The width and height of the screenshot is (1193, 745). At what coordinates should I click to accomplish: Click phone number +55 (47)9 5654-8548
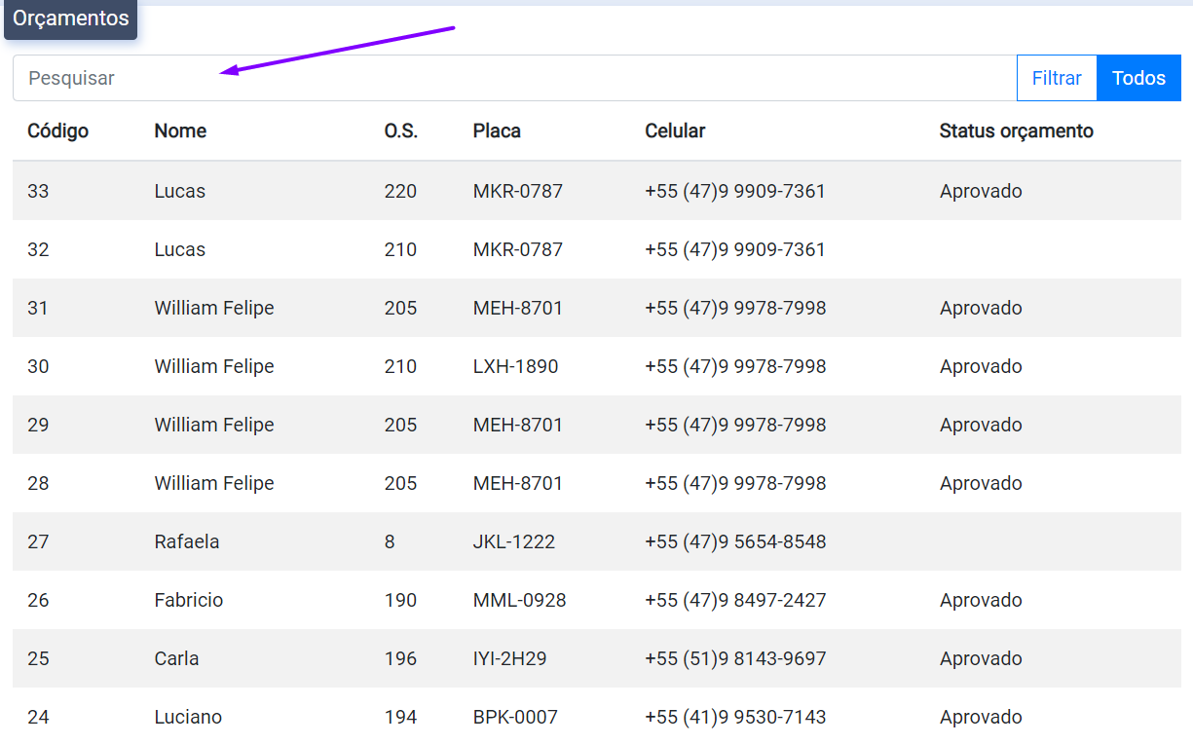coord(734,541)
